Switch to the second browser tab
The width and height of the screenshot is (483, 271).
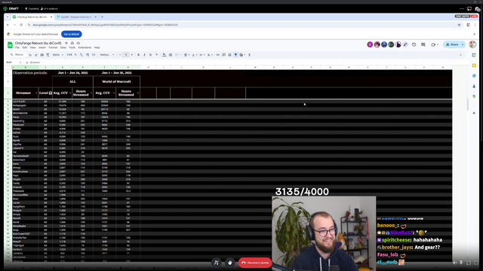tap(76, 17)
